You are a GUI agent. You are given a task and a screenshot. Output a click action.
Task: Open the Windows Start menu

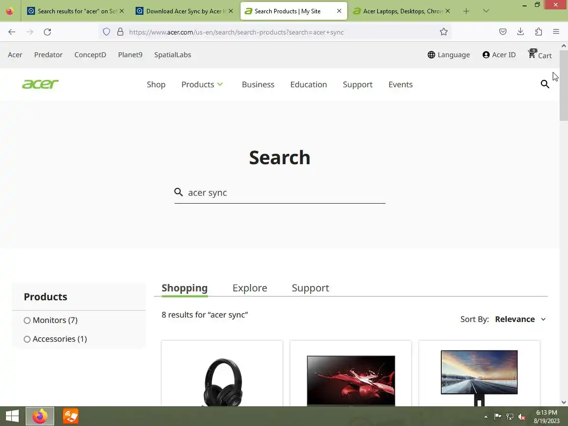pos(12,416)
